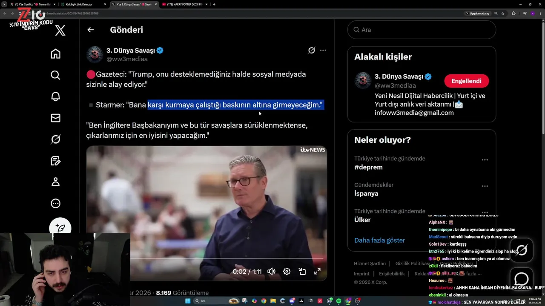Screen dimensions: 545x306
Task: Select the #deprem trend
Action: [368, 167]
